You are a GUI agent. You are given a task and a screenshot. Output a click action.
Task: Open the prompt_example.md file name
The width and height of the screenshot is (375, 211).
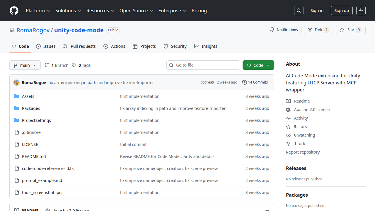[x=42, y=181]
